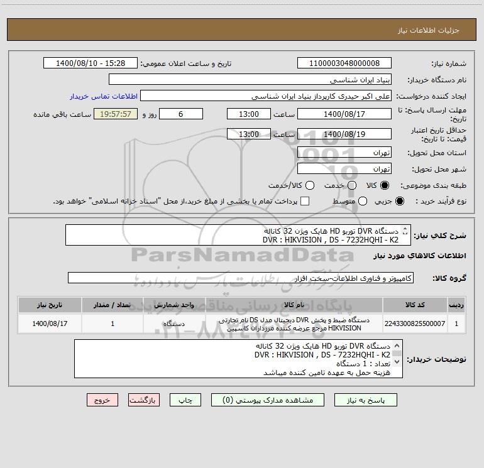
Task: Click the خروج exit button
Action: coord(102,400)
